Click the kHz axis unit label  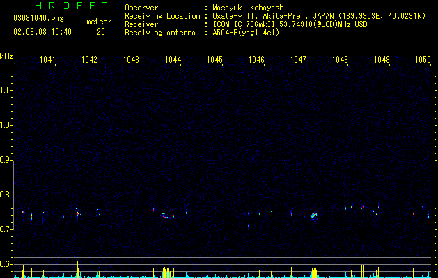[x=6, y=56]
